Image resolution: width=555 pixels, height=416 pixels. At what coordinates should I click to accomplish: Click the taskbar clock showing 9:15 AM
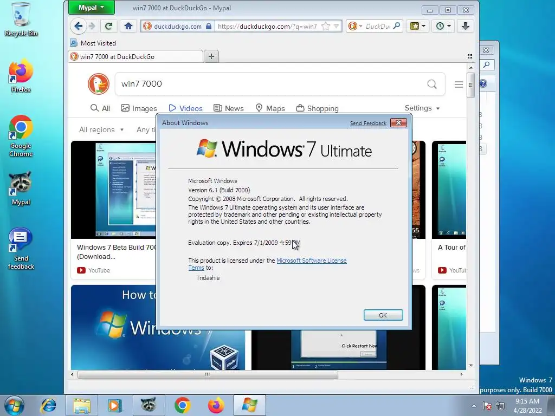(x=527, y=405)
